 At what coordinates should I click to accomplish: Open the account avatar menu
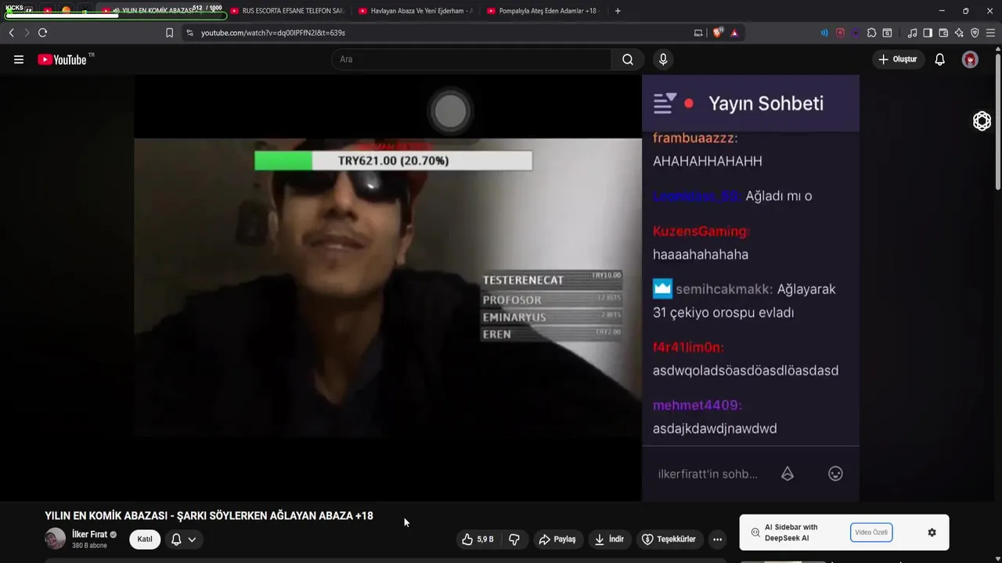[971, 59]
